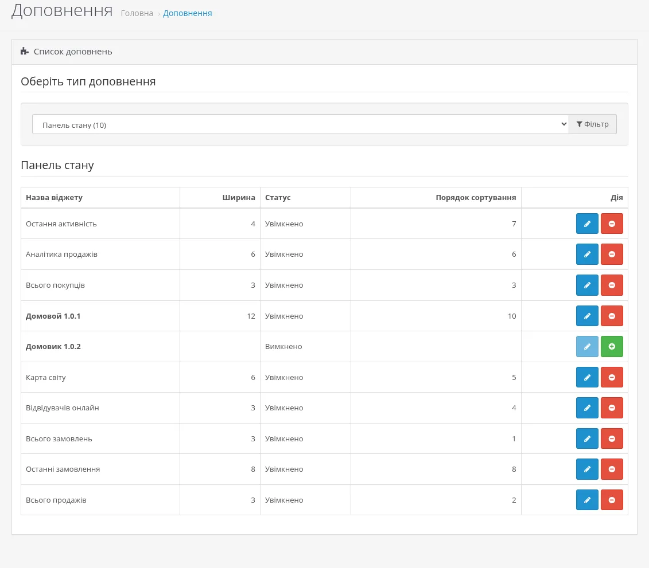This screenshot has height=568, width=649.
Task: Click the Остання активність widget name
Action: point(61,224)
